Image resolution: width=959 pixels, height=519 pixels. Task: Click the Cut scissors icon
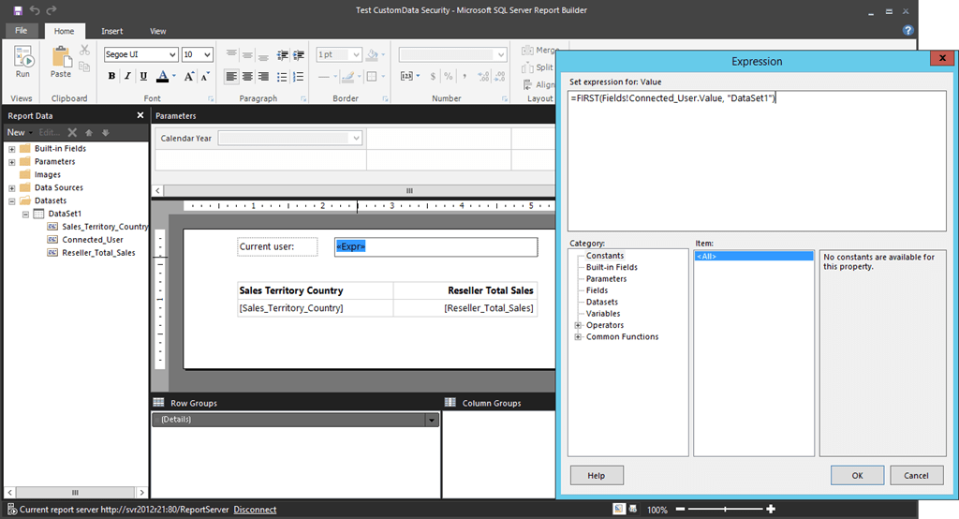[84, 51]
